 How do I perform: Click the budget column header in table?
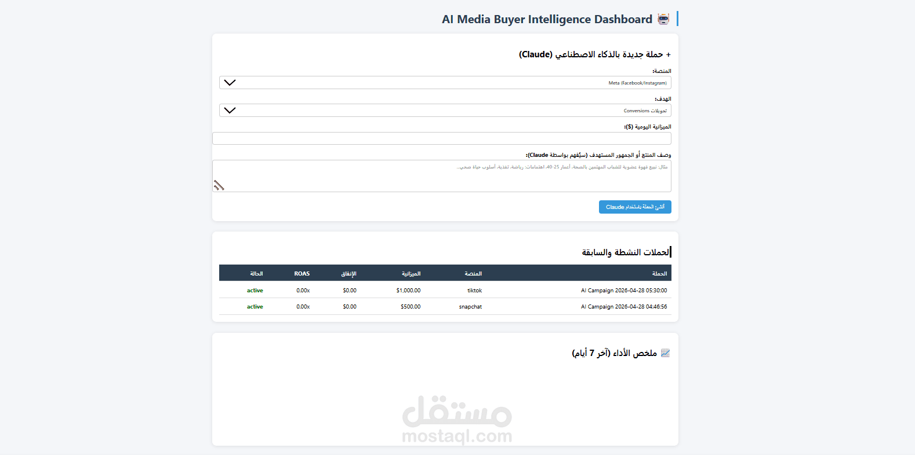(x=411, y=274)
